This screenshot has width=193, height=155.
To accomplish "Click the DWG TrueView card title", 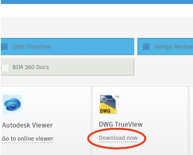I will (x=121, y=124).
